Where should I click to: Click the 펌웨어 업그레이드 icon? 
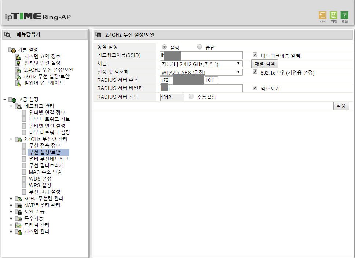click(18, 83)
